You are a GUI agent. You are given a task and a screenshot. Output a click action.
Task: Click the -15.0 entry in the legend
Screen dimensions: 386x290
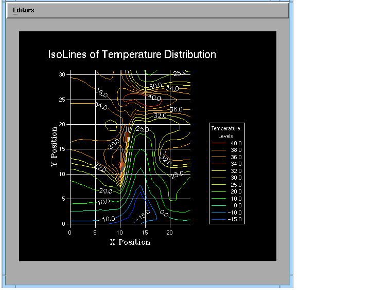[235, 219]
